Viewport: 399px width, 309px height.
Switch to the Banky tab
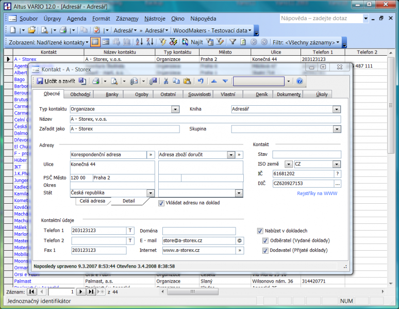point(112,94)
